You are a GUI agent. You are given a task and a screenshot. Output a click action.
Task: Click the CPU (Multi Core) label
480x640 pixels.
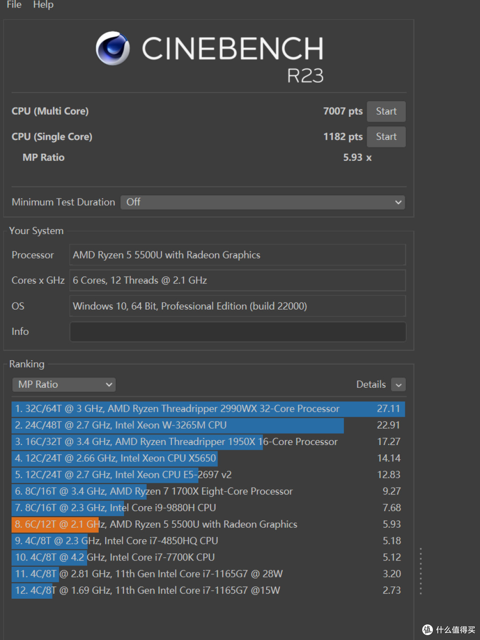[50, 111]
